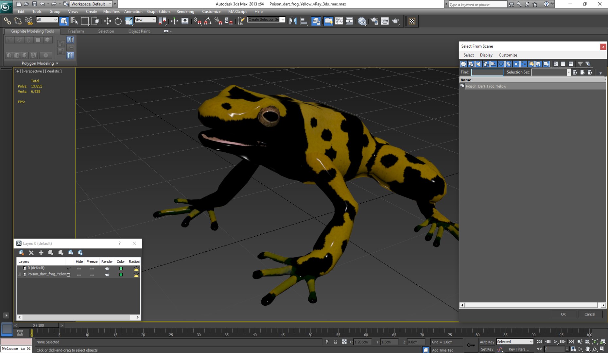The width and height of the screenshot is (608, 353).
Task: Open the Workspace Default dropdown
Action: click(x=91, y=4)
